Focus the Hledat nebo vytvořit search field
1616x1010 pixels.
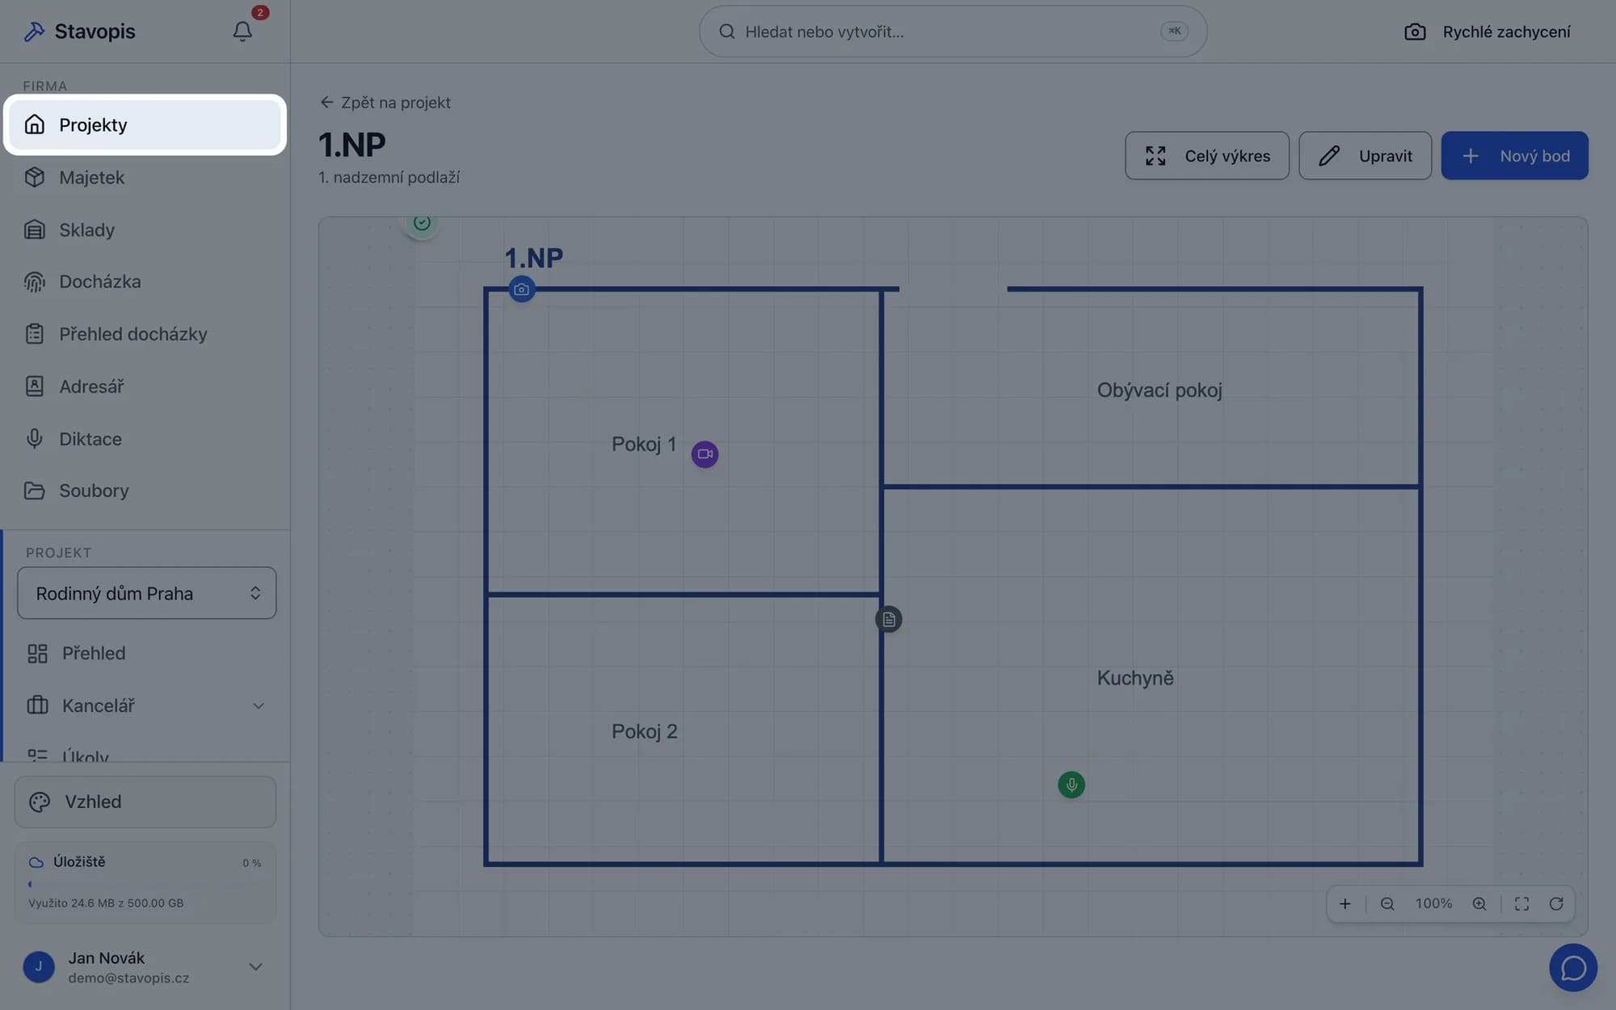[x=953, y=32]
